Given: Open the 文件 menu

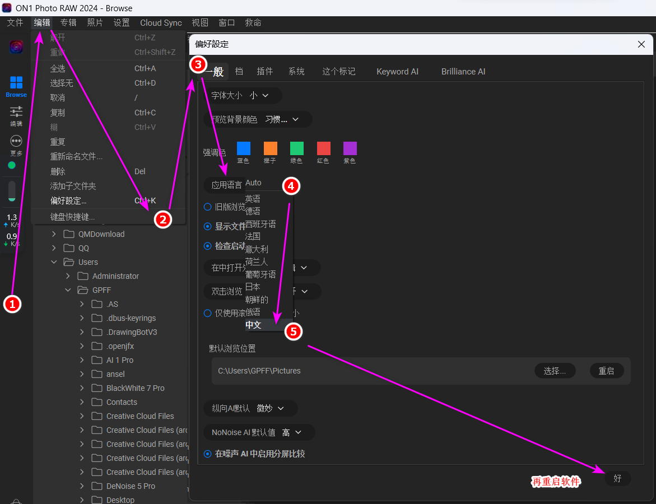Looking at the screenshot, I should pyautogui.click(x=15, y=22).
